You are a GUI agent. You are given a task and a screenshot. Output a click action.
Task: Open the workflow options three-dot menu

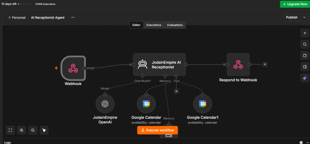(x=73, y=17)
